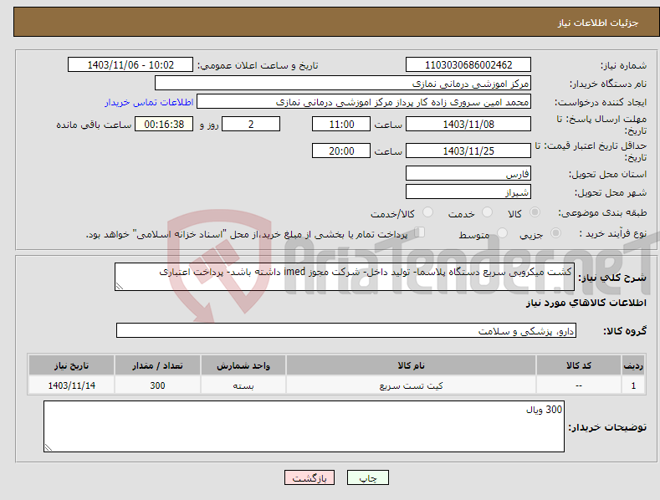660x500 pixels.
Task: Toggle the اسناد خزانه اسلامی payment checkbox
Action: pyautogui.click(x=420, y=232)
